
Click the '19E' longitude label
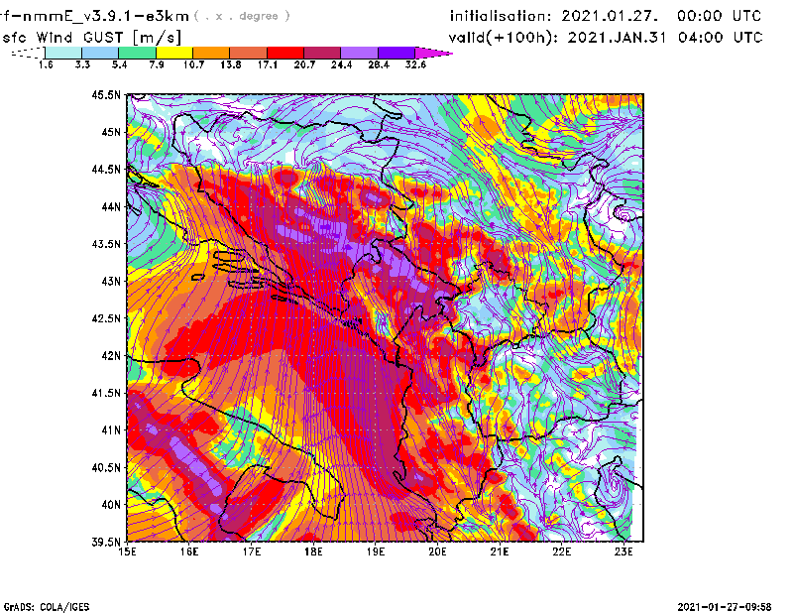(x=376, y=552)
